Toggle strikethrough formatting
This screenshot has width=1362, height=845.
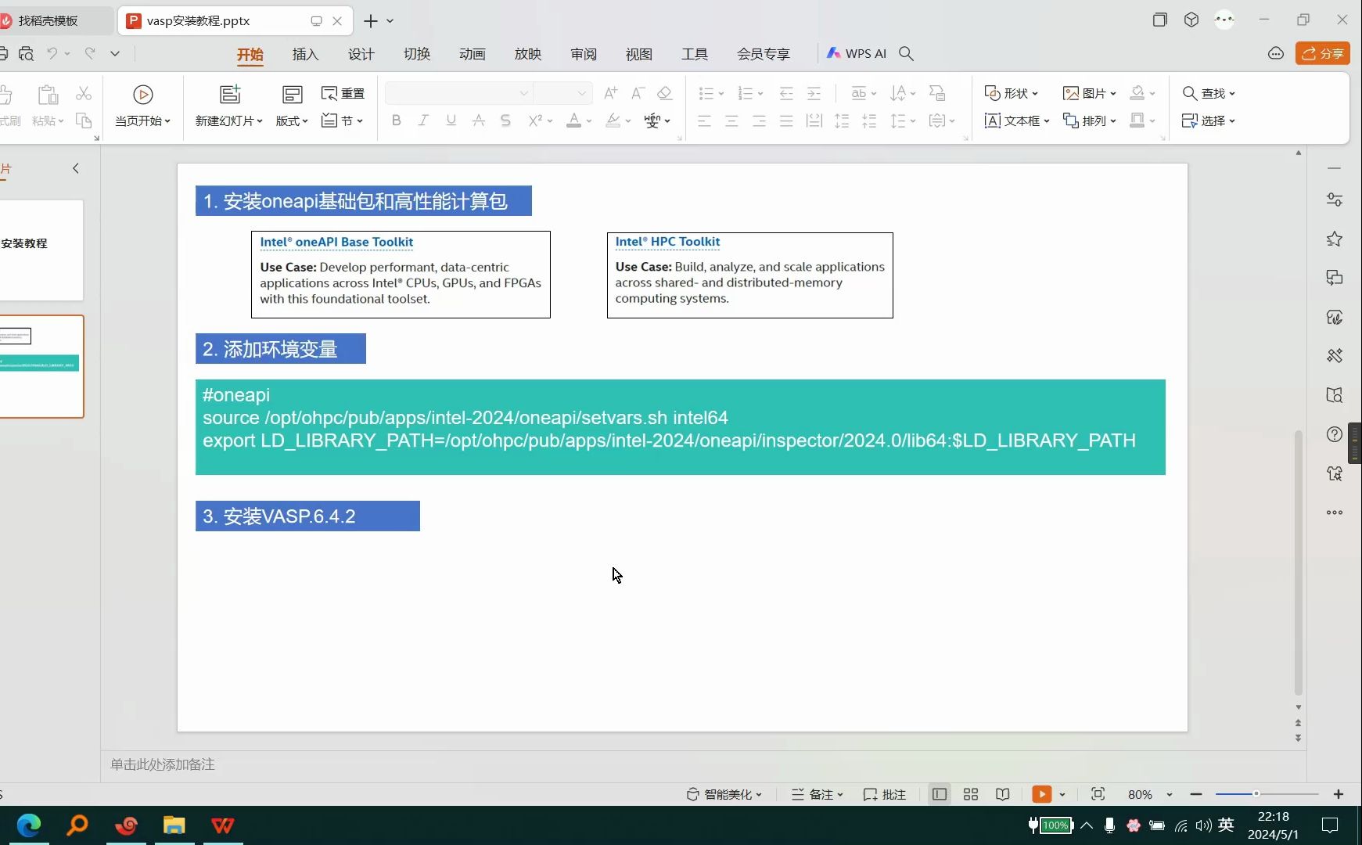tap(478, 120)
